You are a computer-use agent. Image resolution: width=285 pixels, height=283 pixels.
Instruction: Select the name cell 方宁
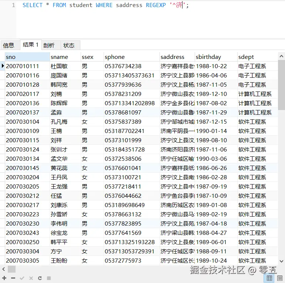65,252
